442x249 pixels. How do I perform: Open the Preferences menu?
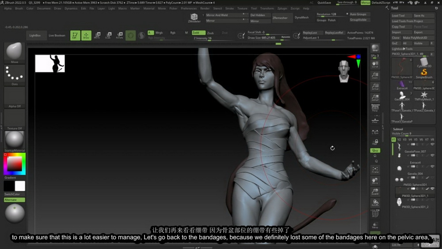pos(189,8)
